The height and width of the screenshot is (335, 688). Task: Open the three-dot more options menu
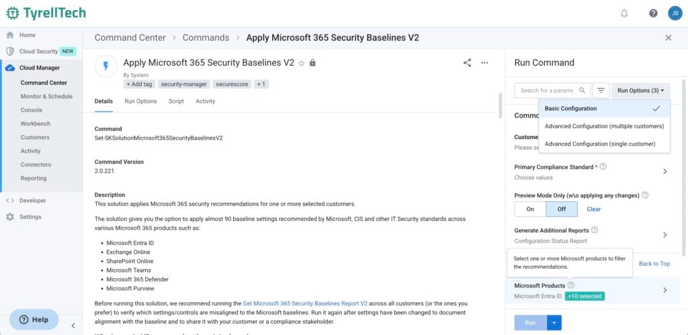click(485, 62)
